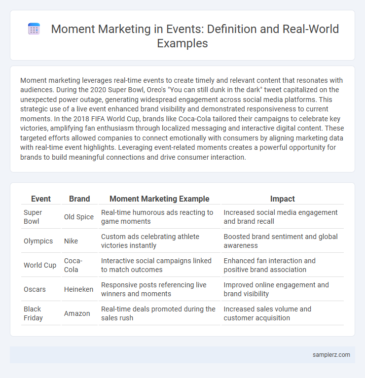Click the calendar icon beside the title
This screenshot has width=365, height=378.
click(x=34, y=29)
